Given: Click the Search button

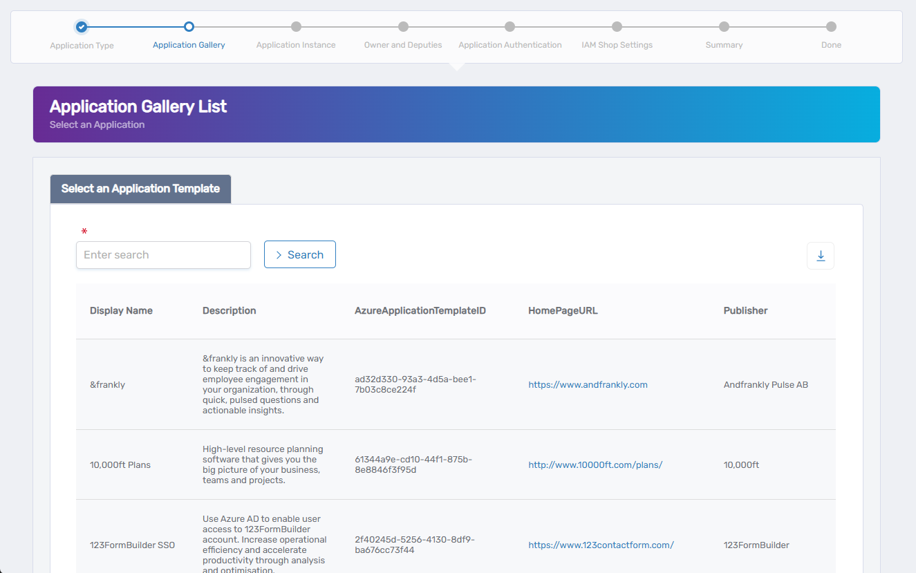Looking at the screenshot, I should coord(299,254).
